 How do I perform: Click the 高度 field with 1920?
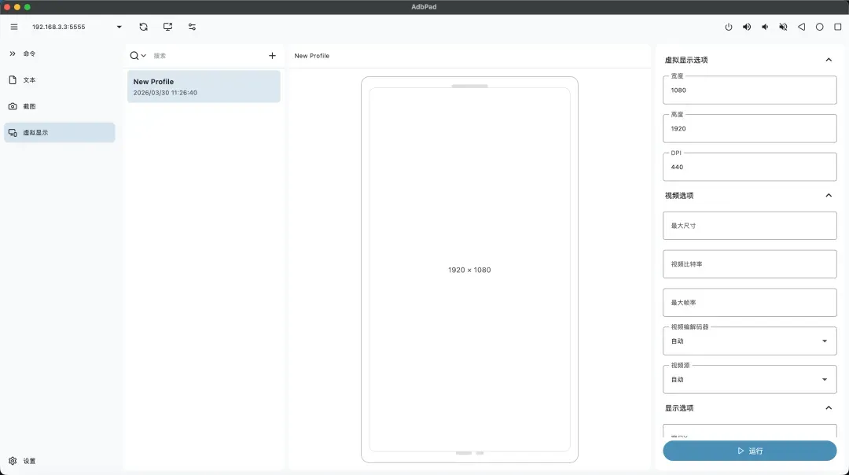point(750,128)
